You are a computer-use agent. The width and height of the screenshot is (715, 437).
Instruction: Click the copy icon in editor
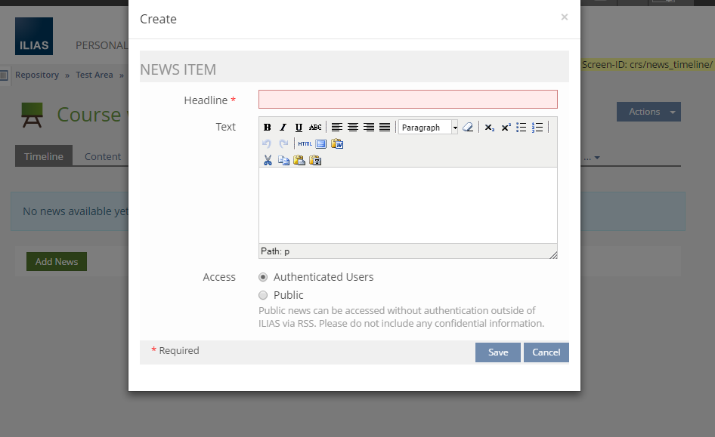[x=283, y=160]
